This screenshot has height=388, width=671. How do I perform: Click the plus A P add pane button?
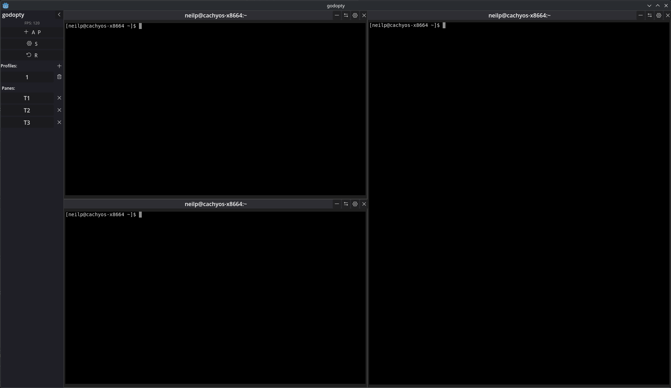[x=32, y=32]
